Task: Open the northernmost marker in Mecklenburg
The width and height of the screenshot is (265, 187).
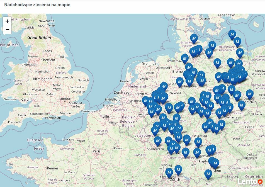Action: coord(232,34)
